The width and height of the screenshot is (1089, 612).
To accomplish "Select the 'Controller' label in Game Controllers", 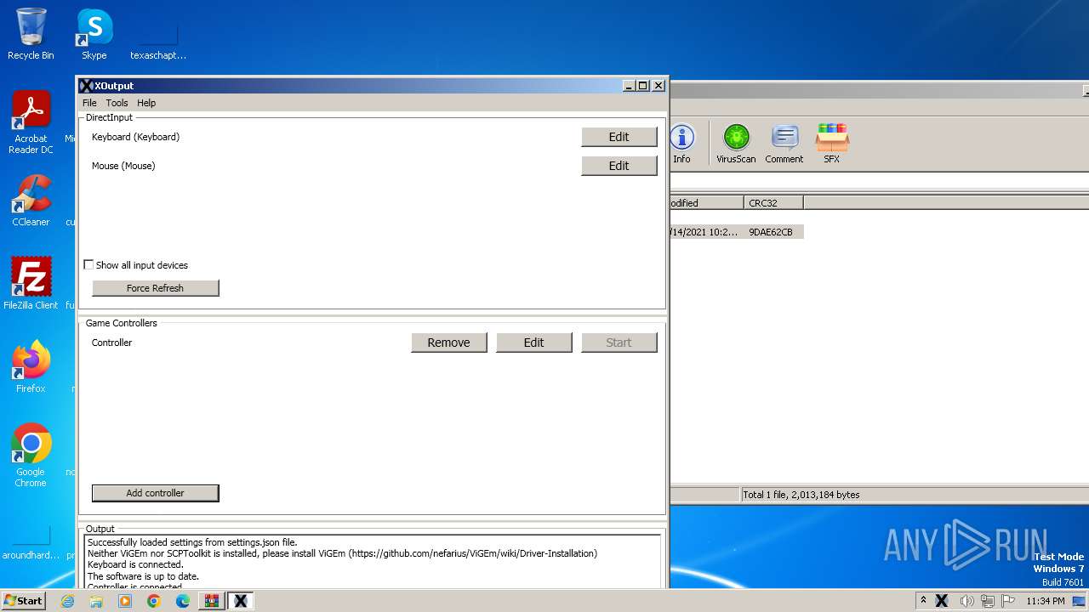I will (111, 343).
